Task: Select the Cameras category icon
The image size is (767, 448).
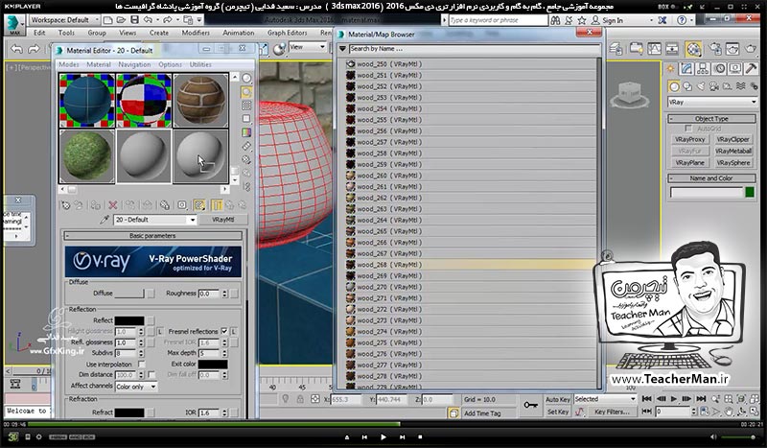Action: (x=713, y=86)
